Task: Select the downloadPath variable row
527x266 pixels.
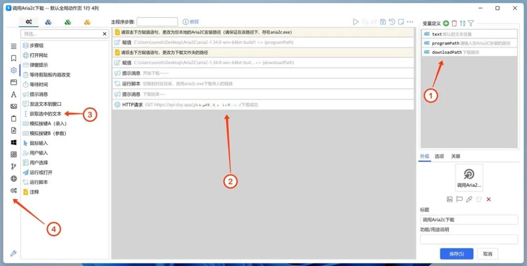Action: (469, 52)
